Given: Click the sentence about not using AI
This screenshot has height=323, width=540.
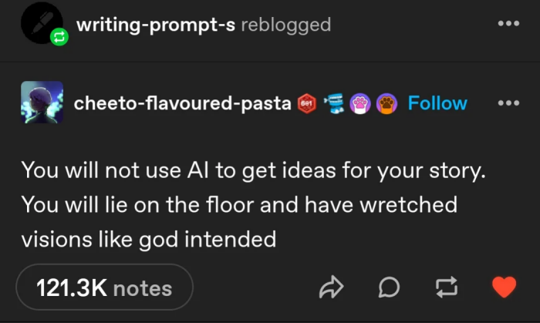Looking at the screenshot, I should [254, 170].
